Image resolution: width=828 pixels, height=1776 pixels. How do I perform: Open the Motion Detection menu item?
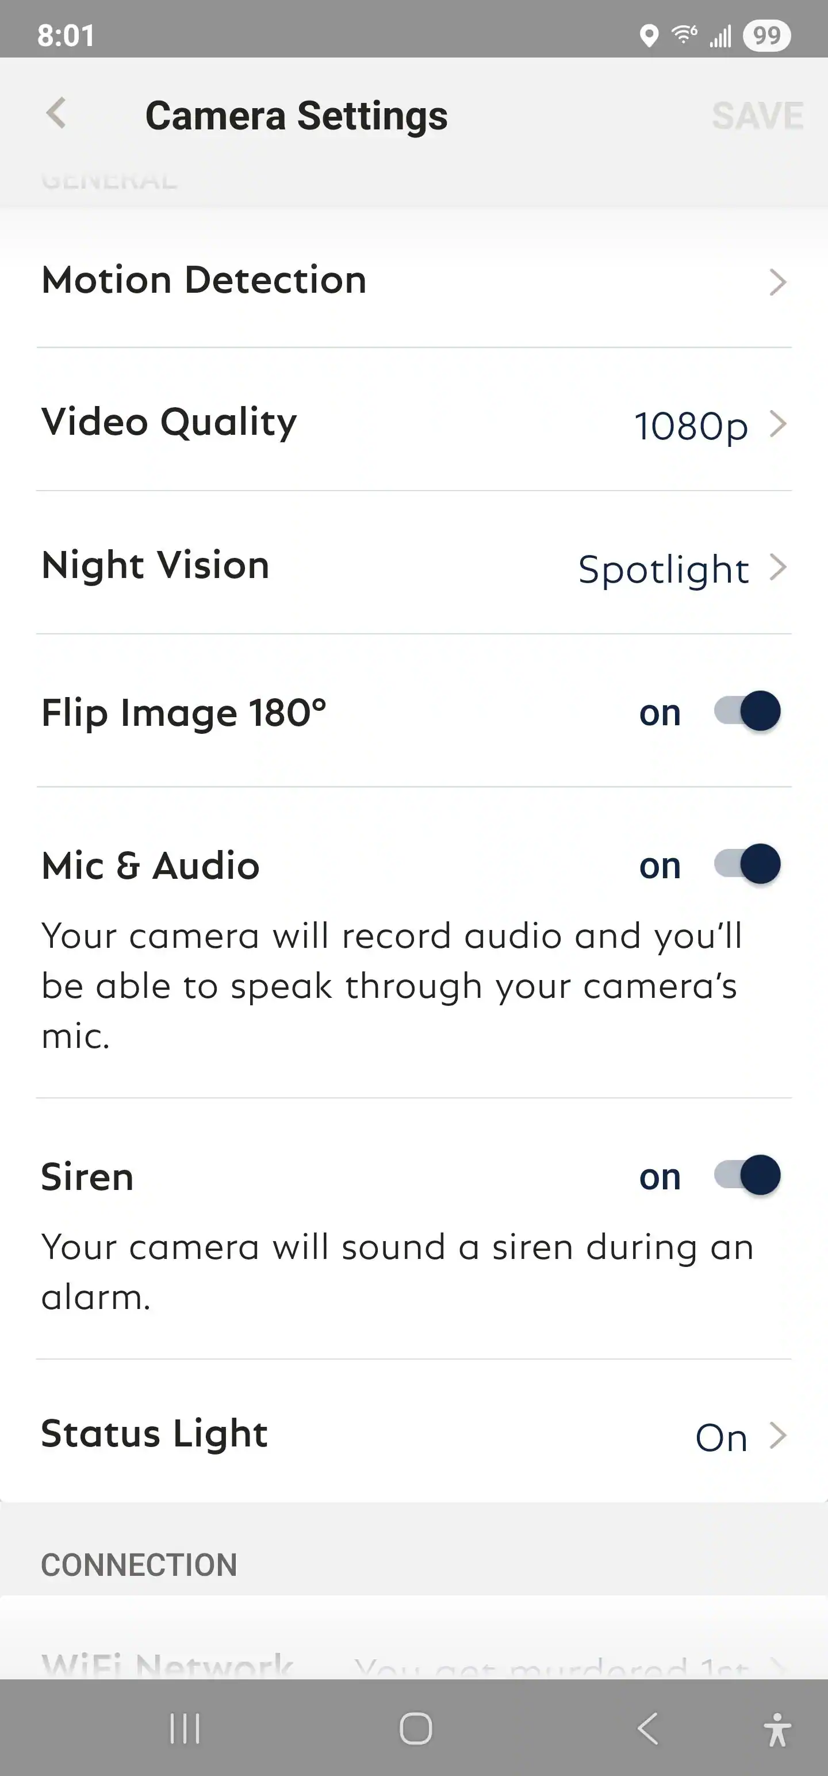204,281
